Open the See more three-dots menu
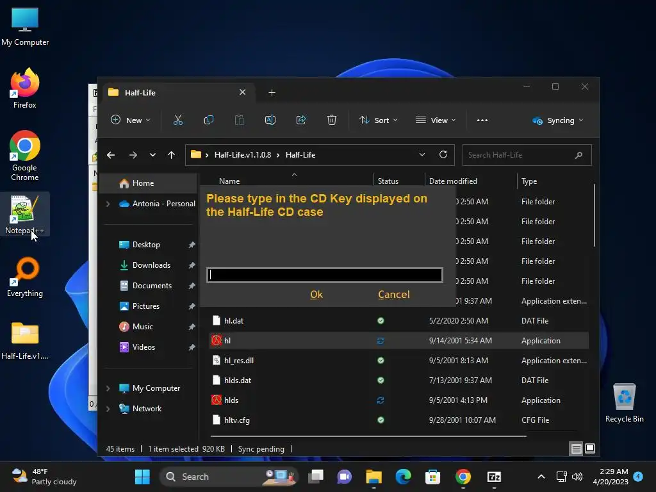The height and width of the screenshot is (492, 656). pyautogui.click(x=482, y=120)
